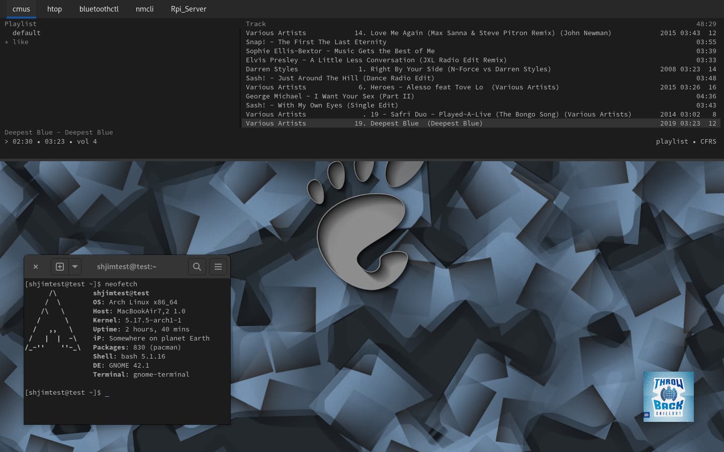The height and width of the screenshot is (452, 724).
Task: Select Darren Styles Right By Your Side
Action: pyautogui.click(x=481, y=69)
